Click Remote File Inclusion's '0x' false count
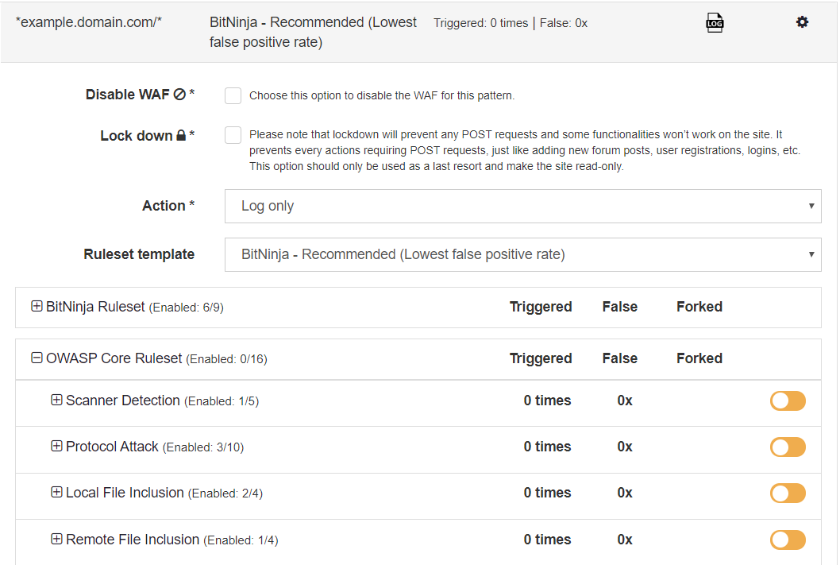The width and height of the screenshot is (840, 565). pyautogui.click(x=625, y=540)
